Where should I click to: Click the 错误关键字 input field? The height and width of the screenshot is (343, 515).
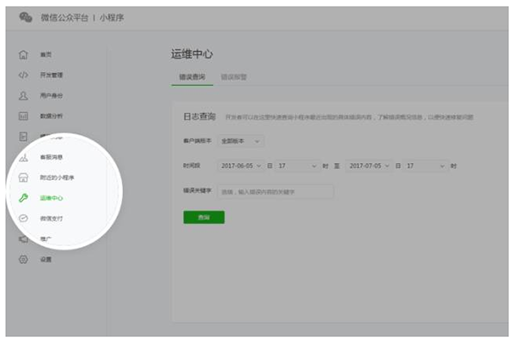[275, 191]
